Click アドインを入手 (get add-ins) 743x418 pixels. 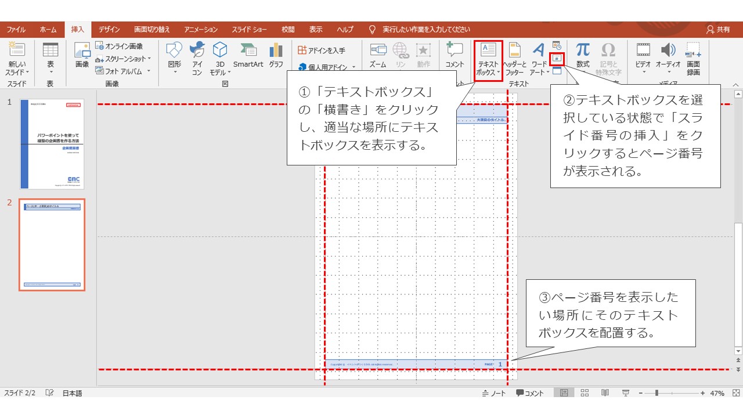coord(322,51)
